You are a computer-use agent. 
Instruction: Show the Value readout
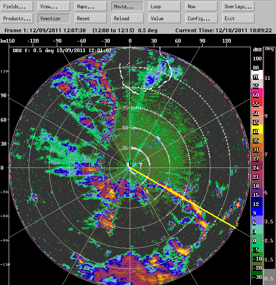click(x=165, y=19)
